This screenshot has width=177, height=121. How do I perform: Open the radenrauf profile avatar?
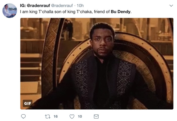[10, 11]
